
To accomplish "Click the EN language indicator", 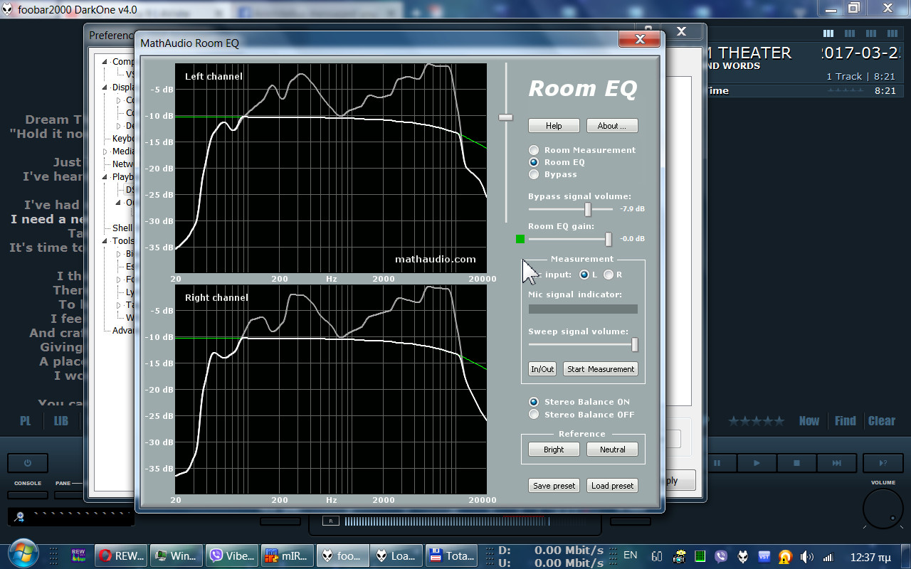I will 630,555.
